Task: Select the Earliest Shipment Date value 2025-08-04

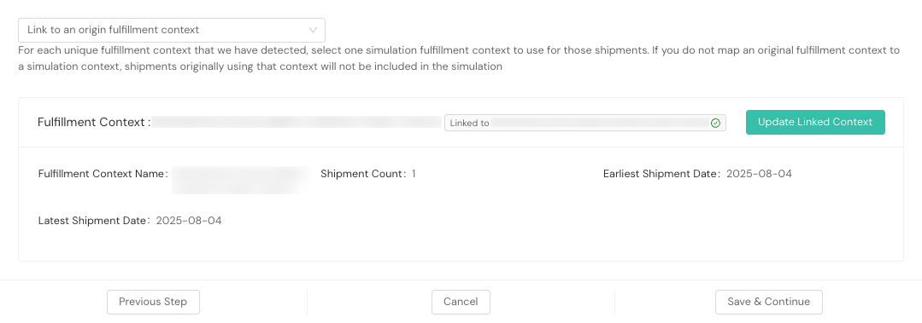Action: pos(759,174)
